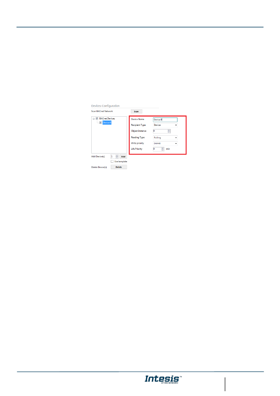
Task: Decrease Life Priority minutes with down arrow
Action: pos(163,150)
